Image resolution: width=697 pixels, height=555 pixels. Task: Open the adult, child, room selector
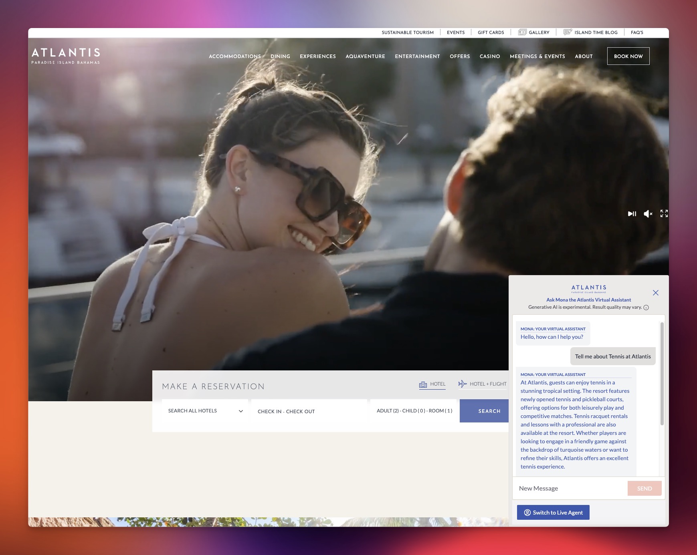pyautogui.click(x=414, y=411)
